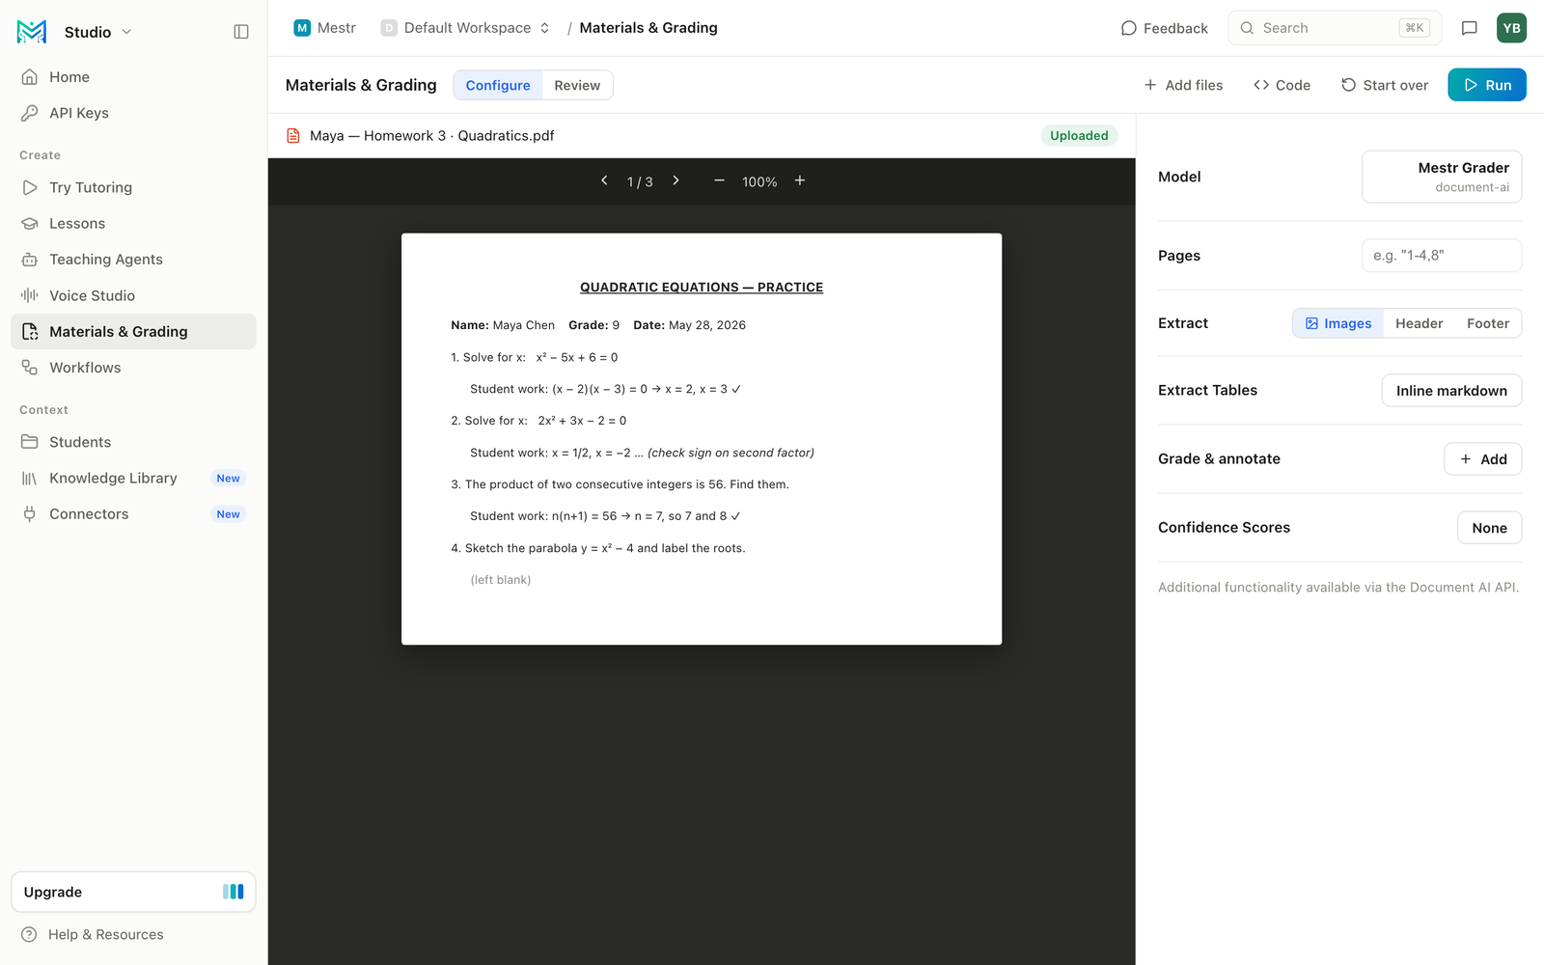Click the PDF file icon
Viewport: 1544px width, 965px height.
point(293,136)
